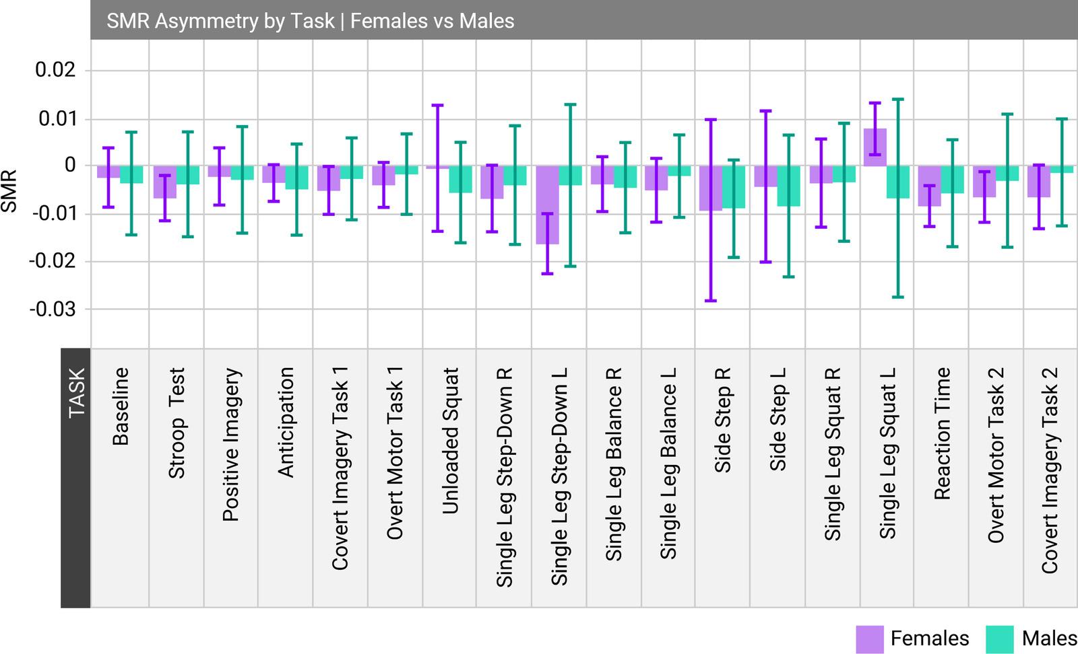1078x654 pixels.
Task: Click the purple Females legend swatch
Action: tap(869, 639)
